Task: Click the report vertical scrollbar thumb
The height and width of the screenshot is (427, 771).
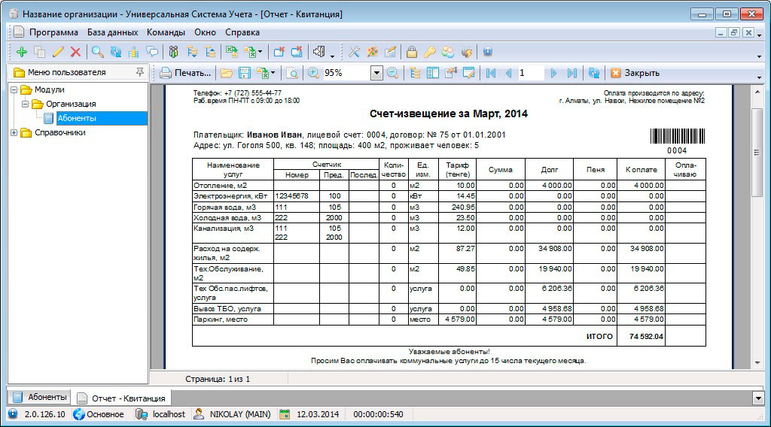Action: click(757, 152)
